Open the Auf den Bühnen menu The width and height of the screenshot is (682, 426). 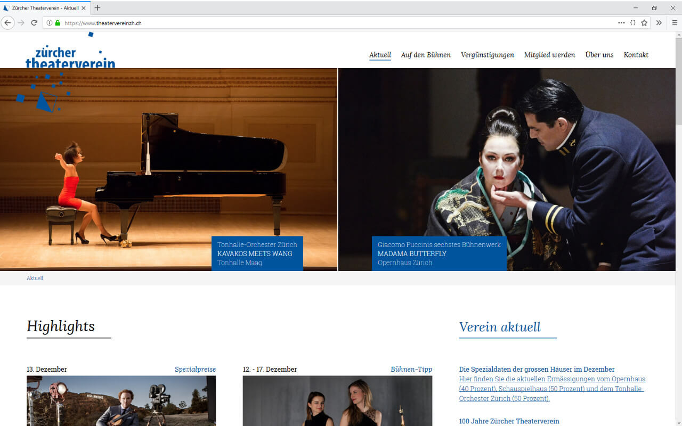click(426, 55)
